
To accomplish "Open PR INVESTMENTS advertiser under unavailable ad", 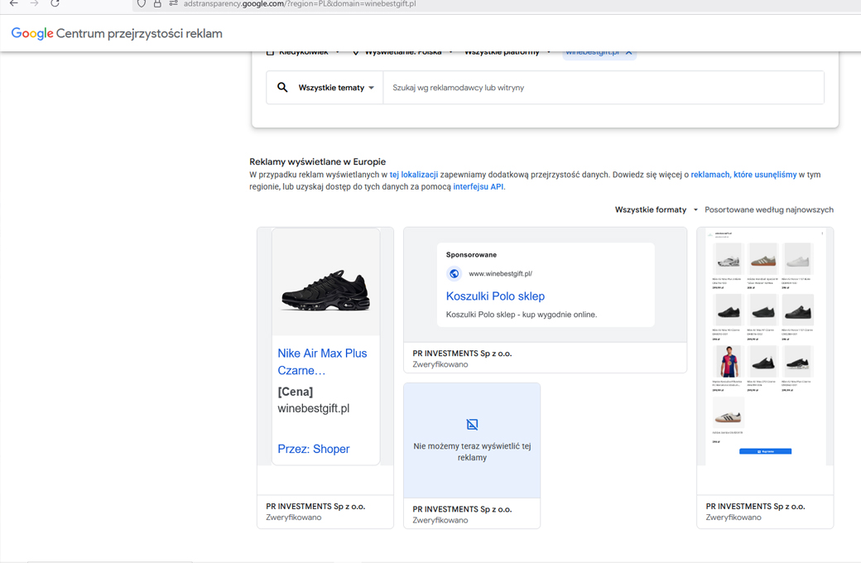I will tap(462, 509).
